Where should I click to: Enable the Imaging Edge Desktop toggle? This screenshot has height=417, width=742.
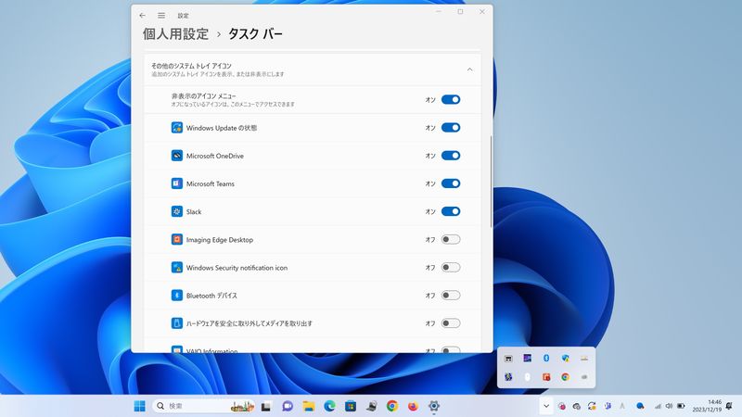pos(451,239)
